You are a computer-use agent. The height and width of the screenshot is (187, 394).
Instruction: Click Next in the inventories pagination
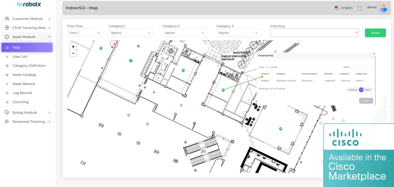click(x=368, y=90)
